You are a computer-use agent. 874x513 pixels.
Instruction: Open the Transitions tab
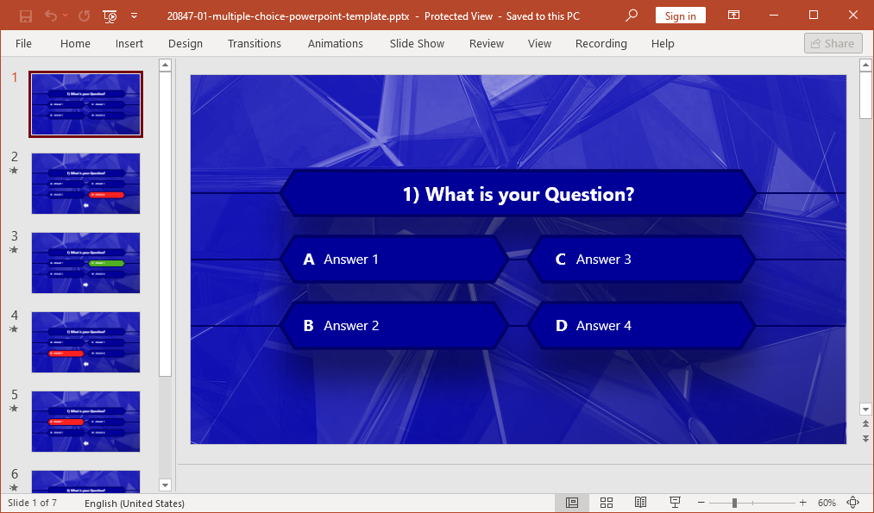[254, 43]
